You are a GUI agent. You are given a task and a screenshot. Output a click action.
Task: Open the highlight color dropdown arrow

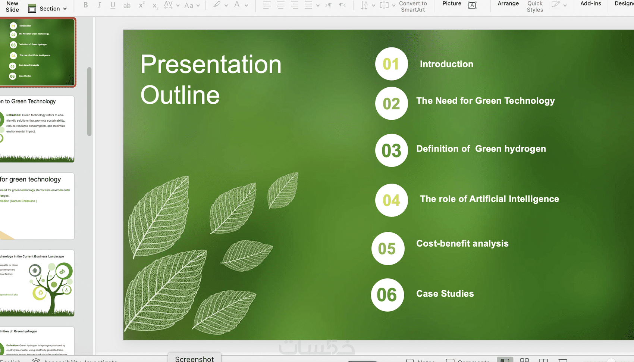[226, 6]
